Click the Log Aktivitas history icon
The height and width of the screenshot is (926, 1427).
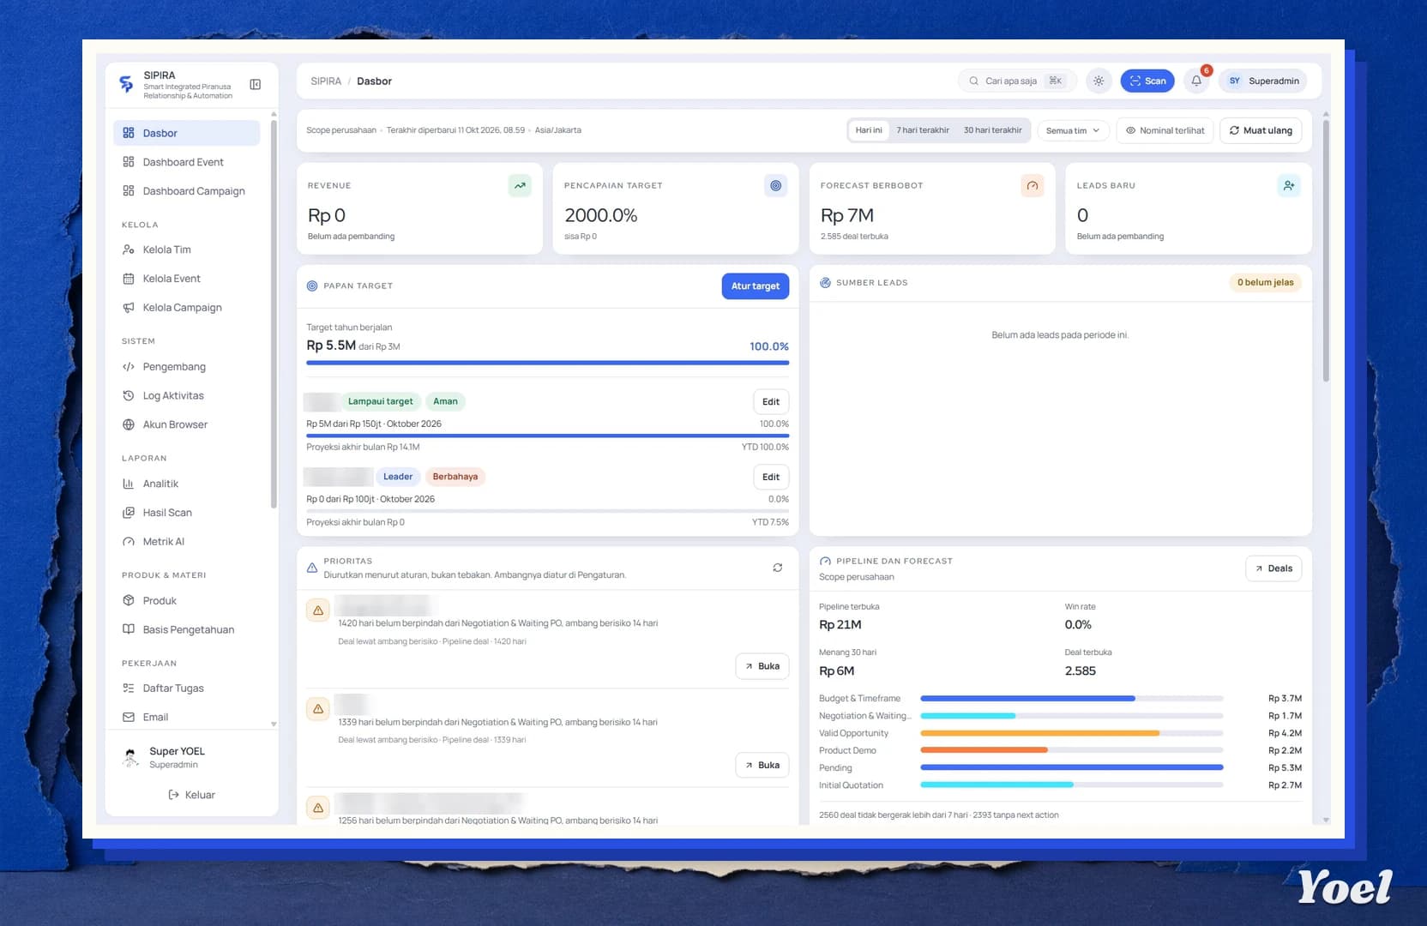(129, 396)
